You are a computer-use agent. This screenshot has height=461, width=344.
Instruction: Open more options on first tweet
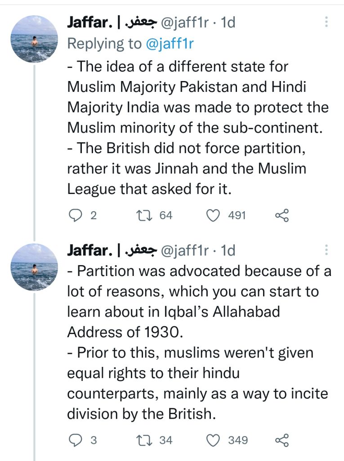click(x=326, y=22)
